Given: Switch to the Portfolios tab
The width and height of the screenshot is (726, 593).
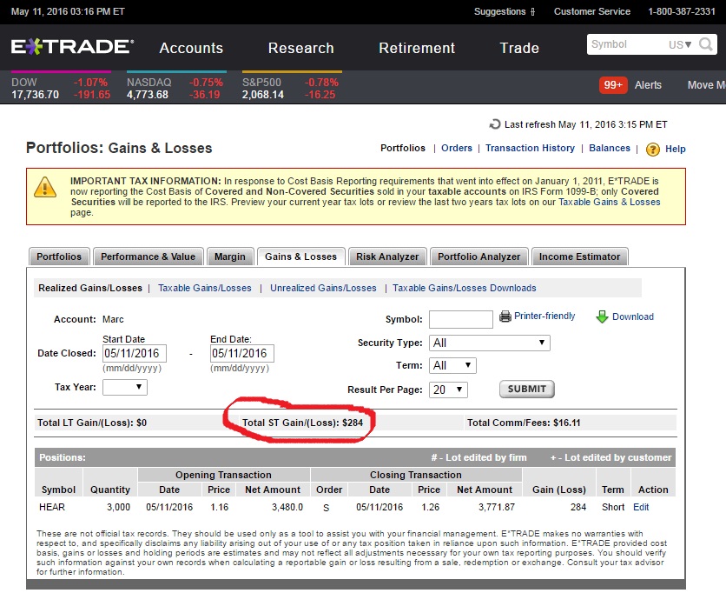Looking at the screenshot, I should (x=59, y=257).
